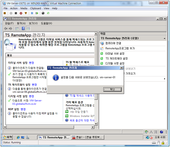Screen dimensions: 170x147
Task: Click RemoteApp프로그램 추가 action
Action: pyautogui.click(x=120, y=48)
